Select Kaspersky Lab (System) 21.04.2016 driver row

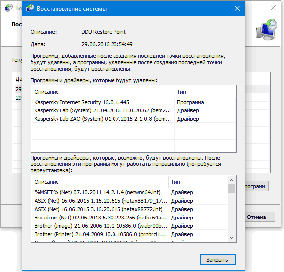(133, 110)
